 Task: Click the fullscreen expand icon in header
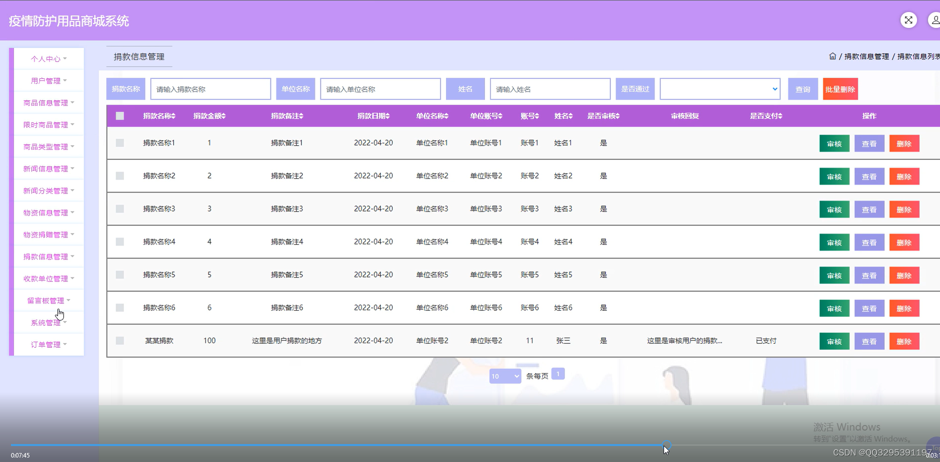909,20
